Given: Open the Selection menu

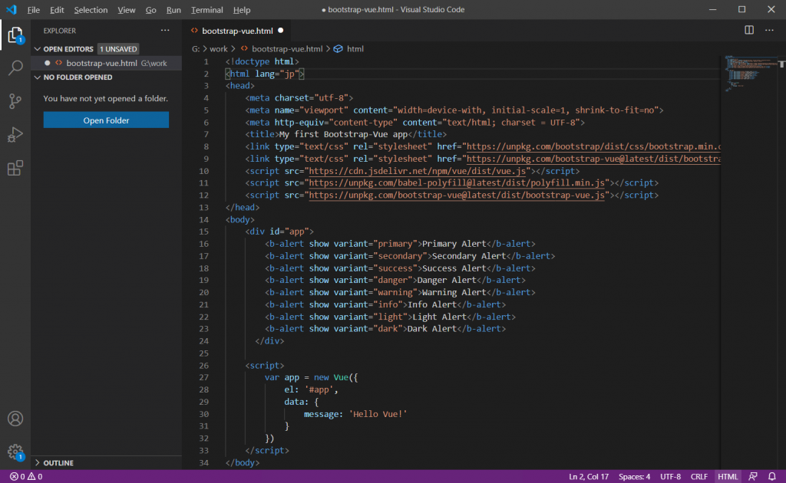Looking at the screenshot, I should (x=91, y=10).
